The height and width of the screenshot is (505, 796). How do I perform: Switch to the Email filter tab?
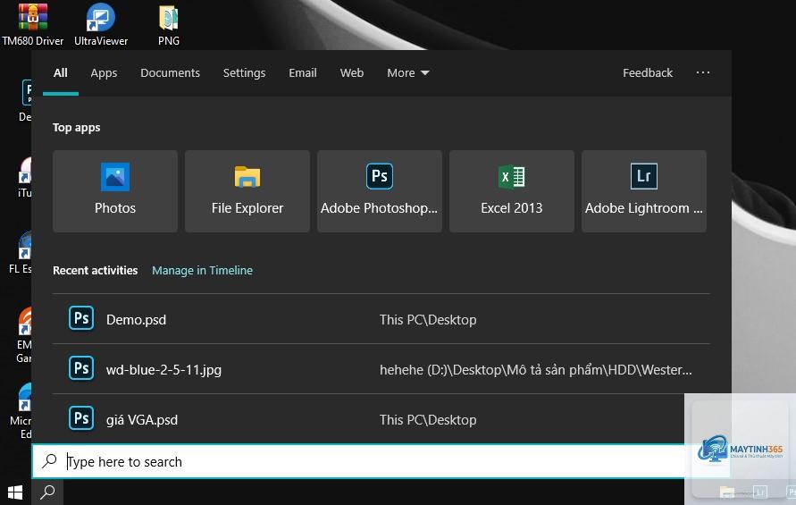(x=303, y=73)
